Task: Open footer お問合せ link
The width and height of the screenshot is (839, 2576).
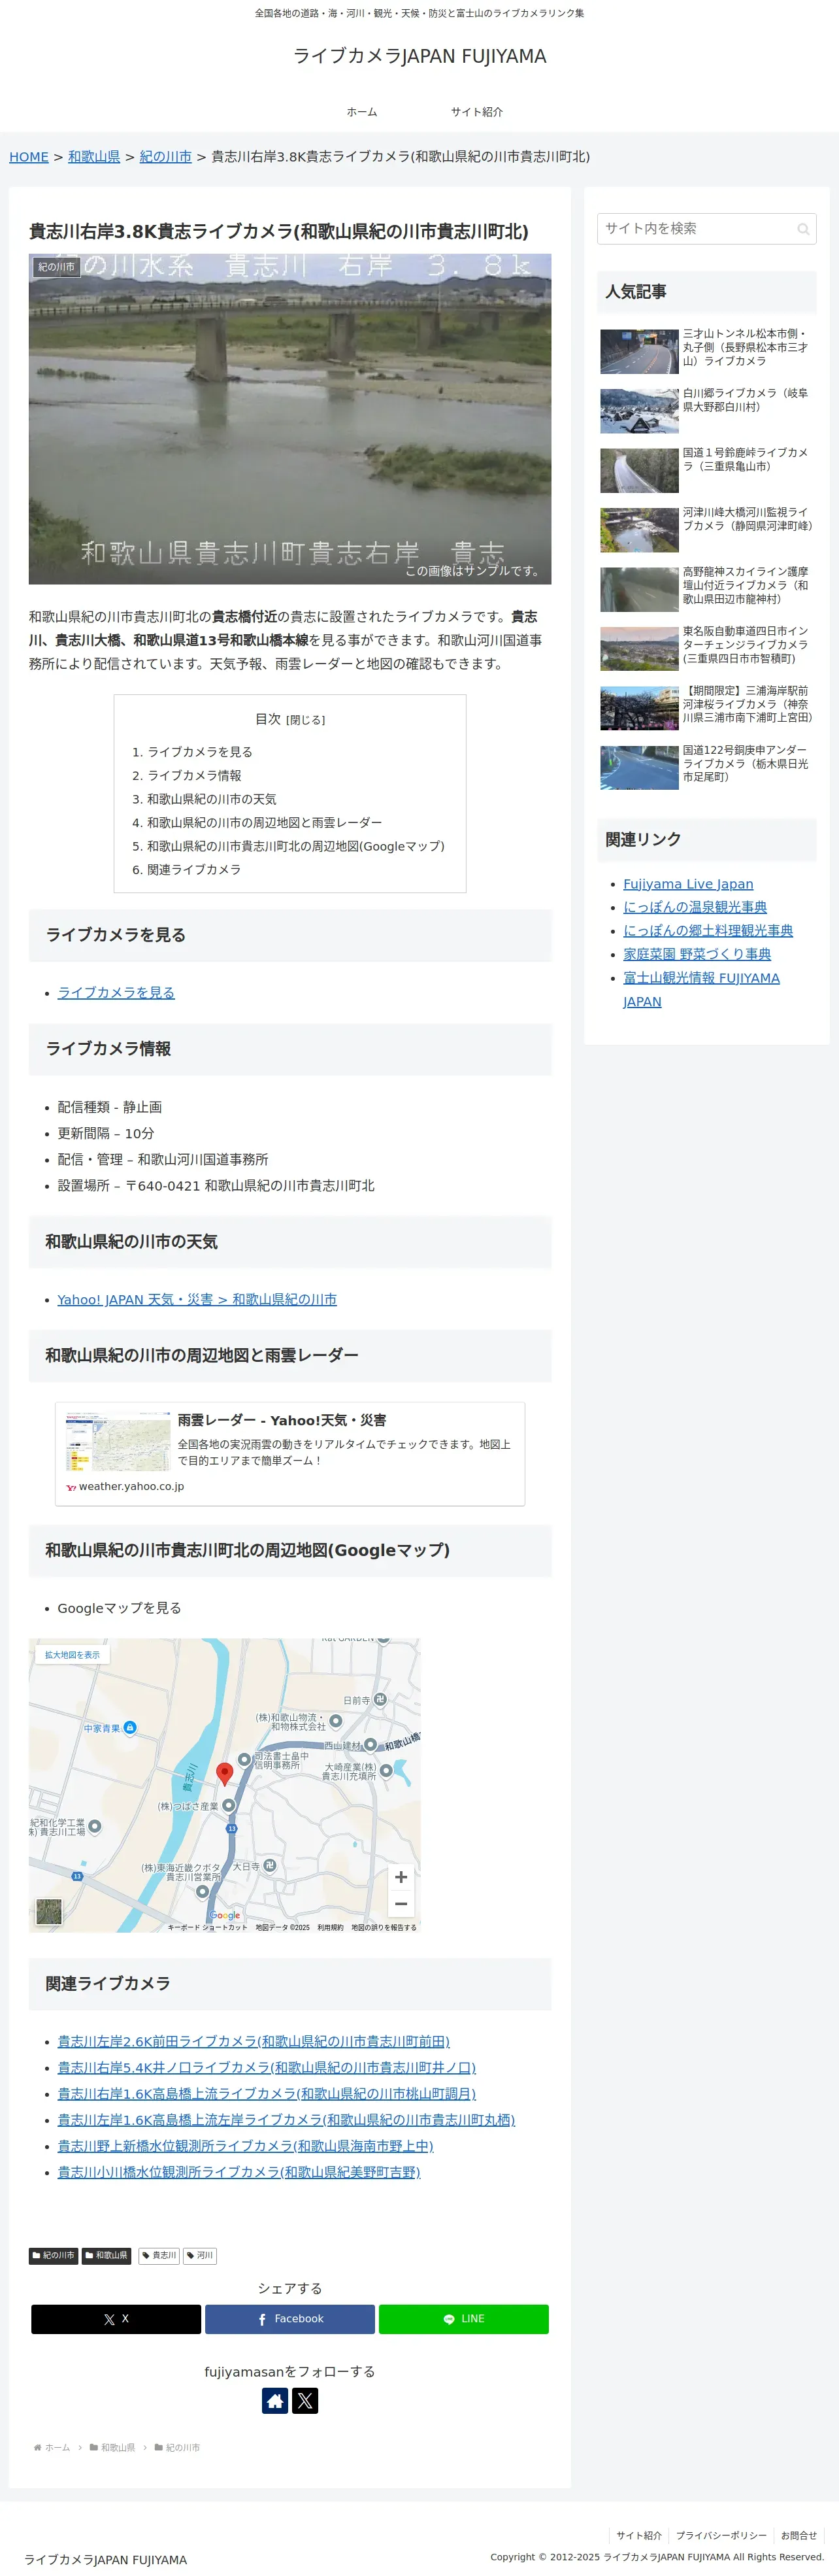Action: tap(799, 2535)
